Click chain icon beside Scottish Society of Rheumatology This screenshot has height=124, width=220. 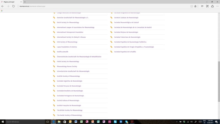(54, 76)
